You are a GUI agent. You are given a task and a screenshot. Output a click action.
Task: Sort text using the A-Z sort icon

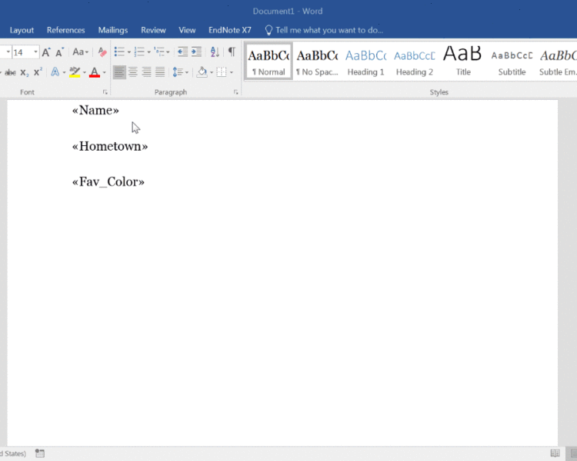(214, 52)
